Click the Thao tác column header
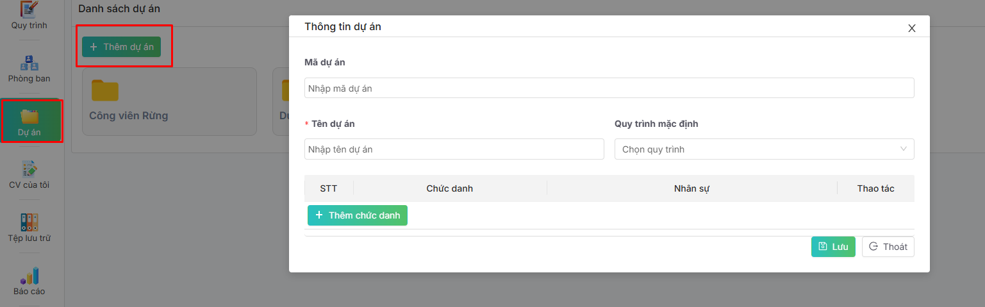The image size is (985, 307). [x=875, y=188]
